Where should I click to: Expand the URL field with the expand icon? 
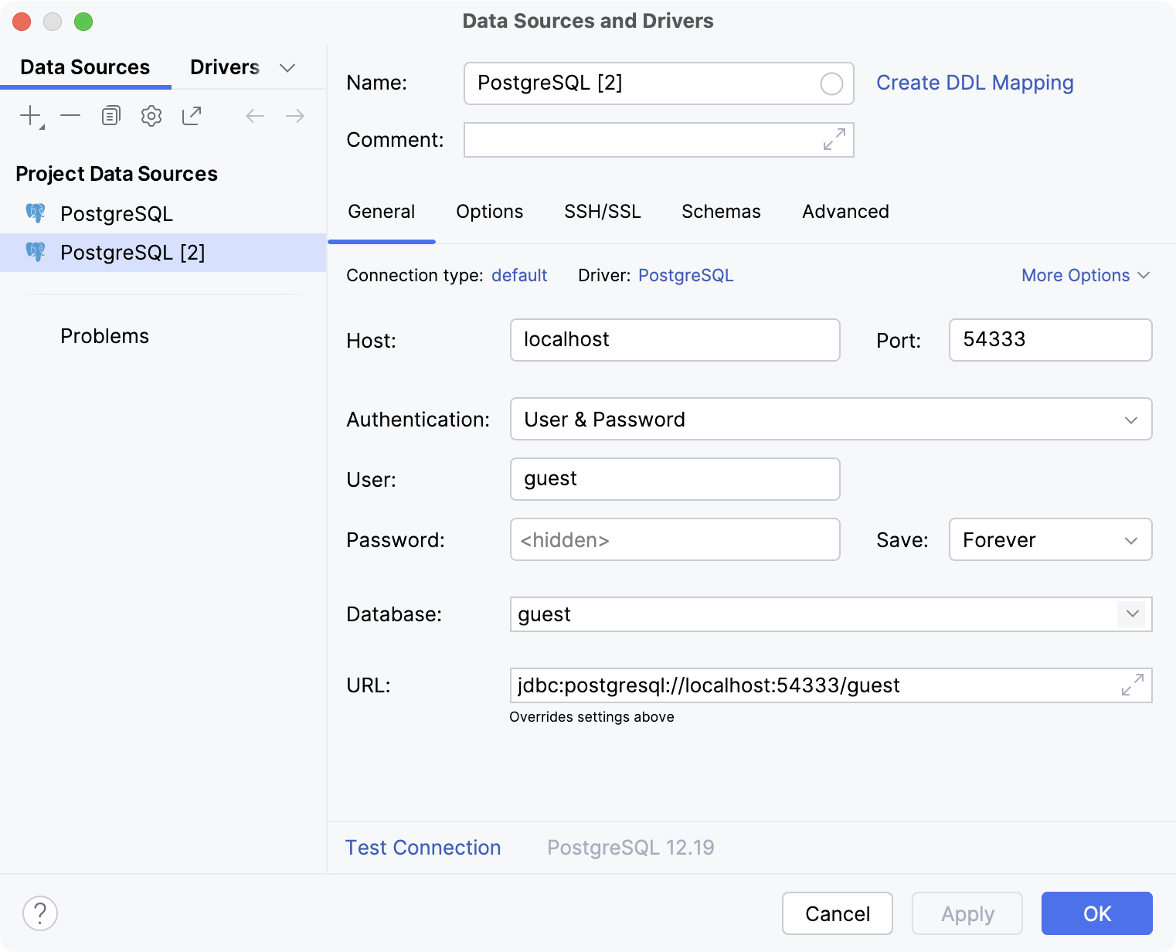[1132, 685]
